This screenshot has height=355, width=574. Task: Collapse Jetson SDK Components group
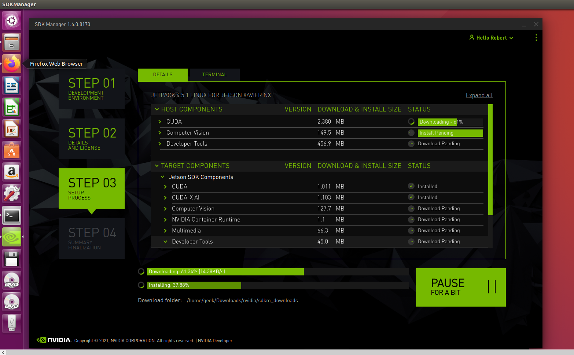[162, 177]
